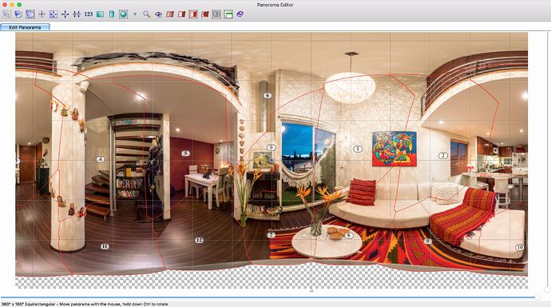Select image marker 1 near the painting
The height and width of the screenshot is (307, 551).
358,150
